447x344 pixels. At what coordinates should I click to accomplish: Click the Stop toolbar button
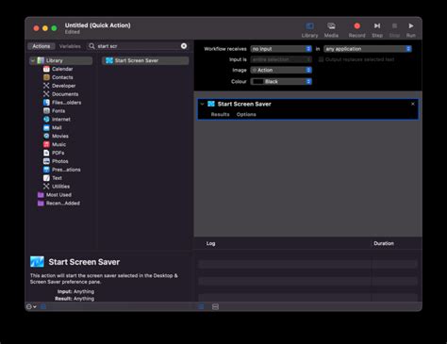point(394,30)
